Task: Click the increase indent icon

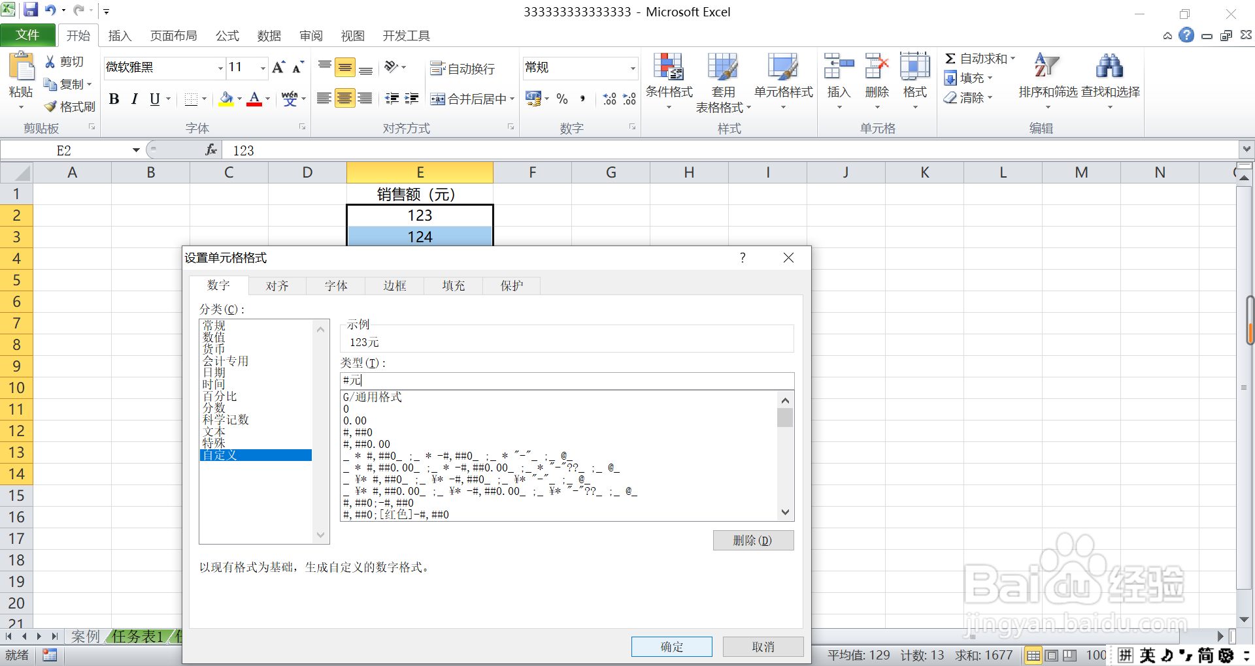Action: 412,99
